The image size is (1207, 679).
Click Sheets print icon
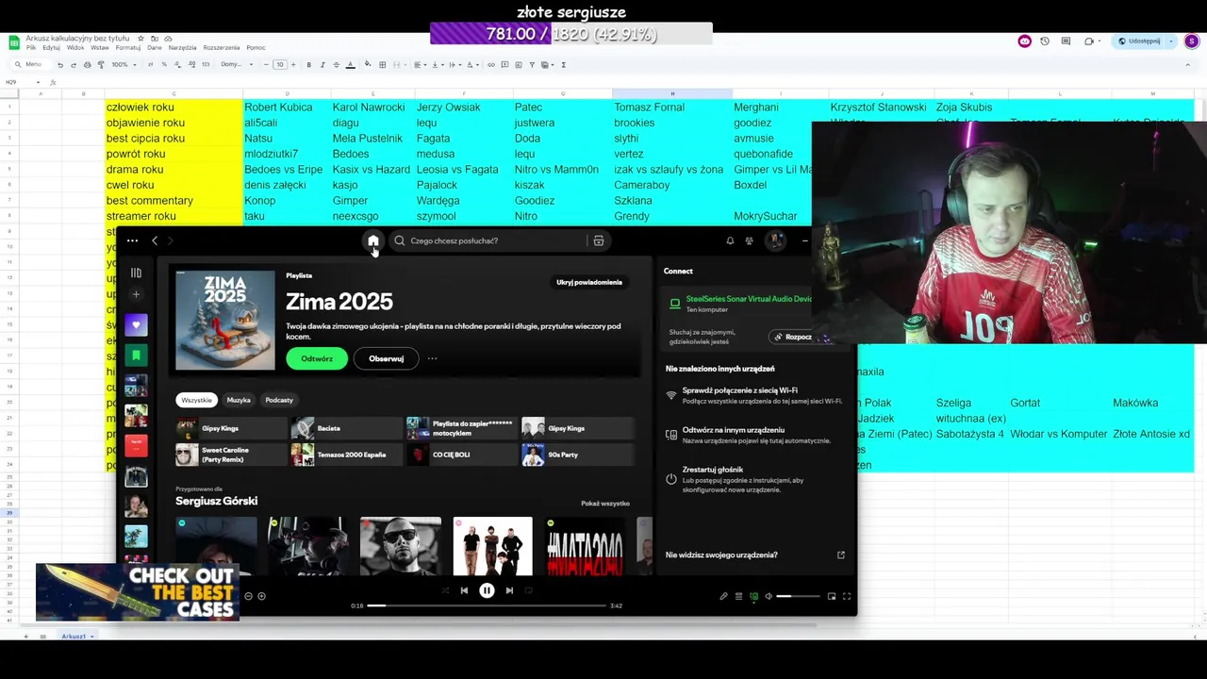tap(88, 65)
